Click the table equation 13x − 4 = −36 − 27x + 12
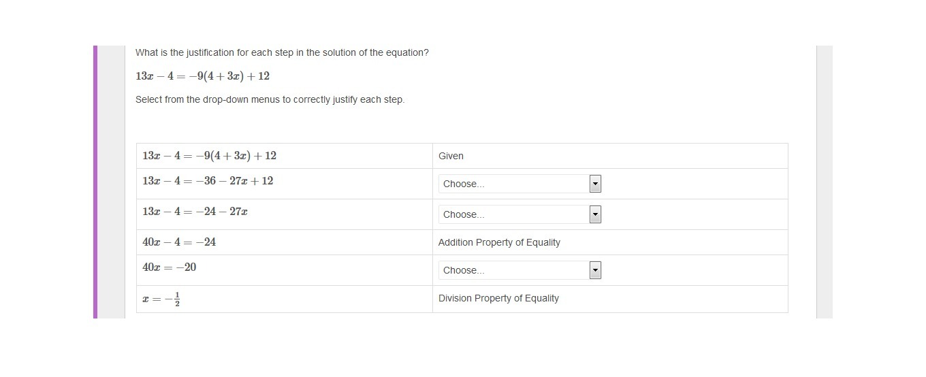926x377 pixels. point(208,181)
